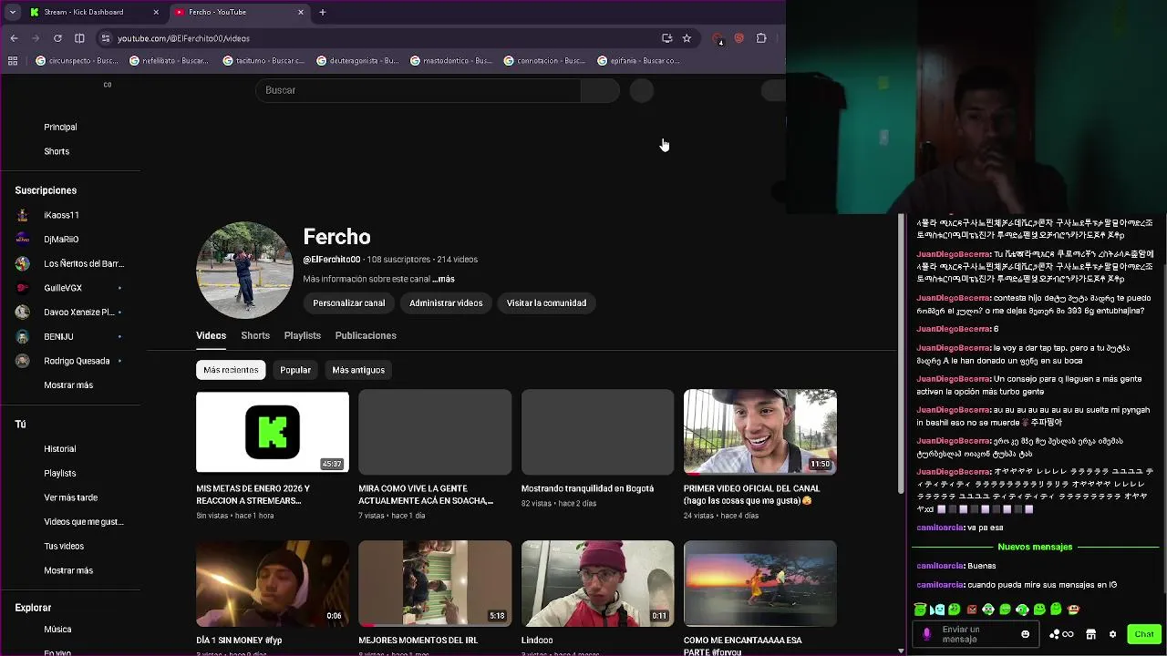Focus the YouTube Buscar search field
The width and height of the screenshot is (1167, 656).
click(418, 90)
